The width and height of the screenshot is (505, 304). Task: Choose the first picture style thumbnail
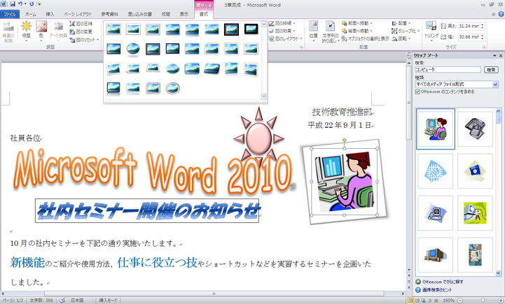113,29
